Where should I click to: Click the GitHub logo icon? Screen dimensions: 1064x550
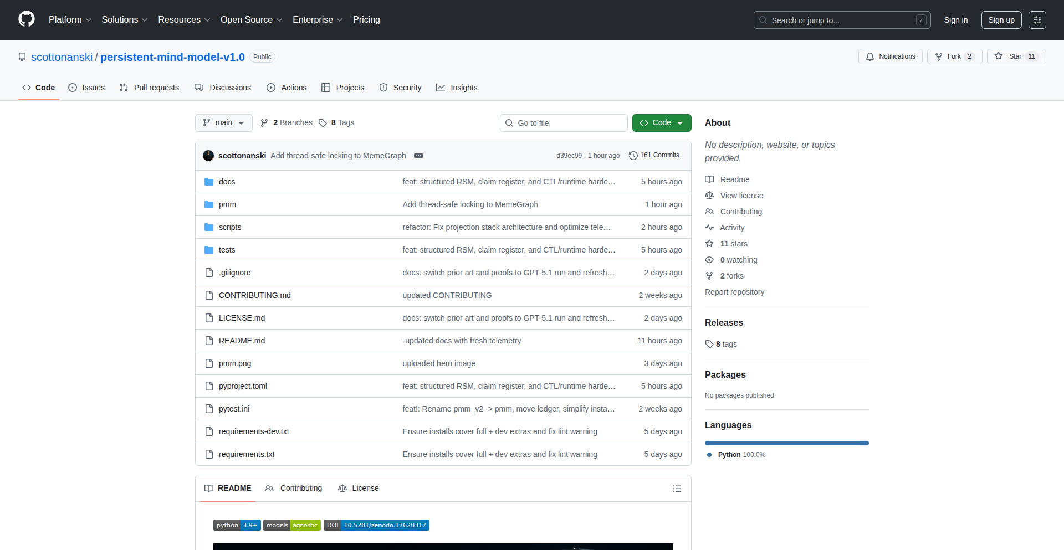coord(27,19)
